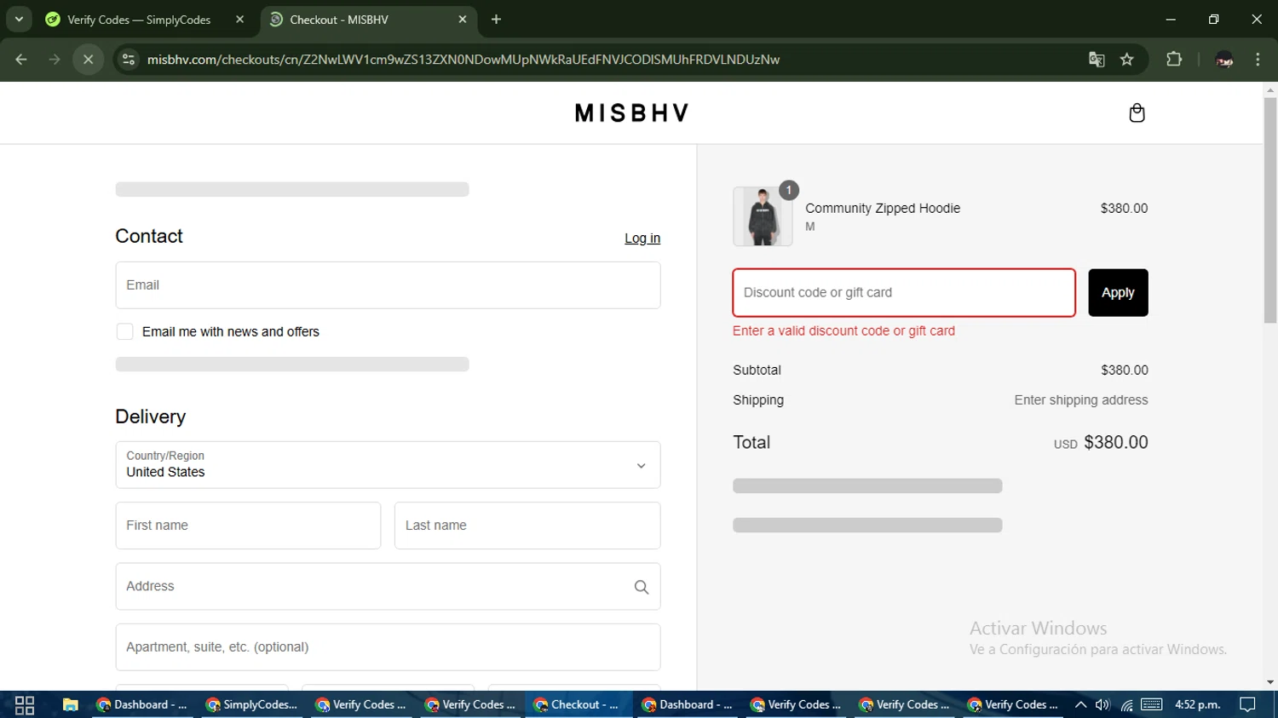Go forward in browser history
Screen dimensions: 1278x718
tap(55, 60)
